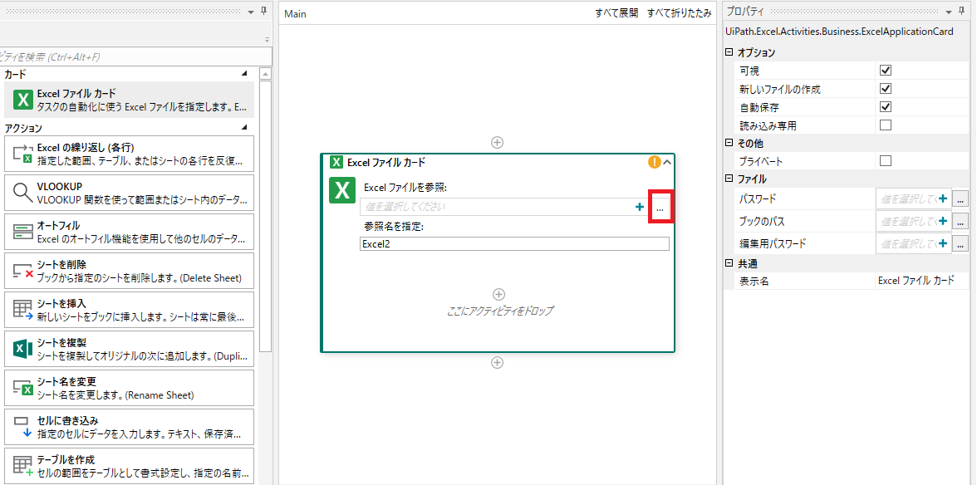Pick the シートを挿入 activity icon

tap(23, 310)
